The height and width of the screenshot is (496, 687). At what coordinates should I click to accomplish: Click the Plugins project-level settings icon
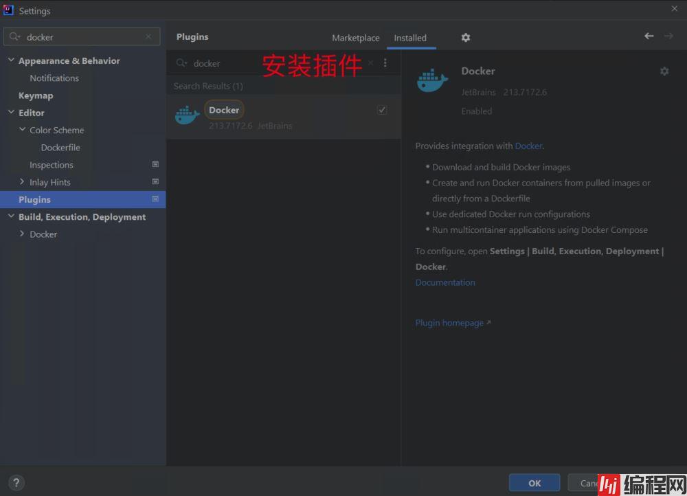pyautogui.click(x=155, y=199)
